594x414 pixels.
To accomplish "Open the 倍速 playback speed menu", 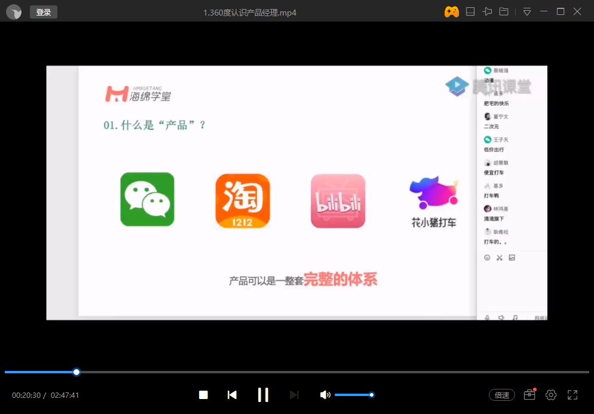I will tap(502, 395).
